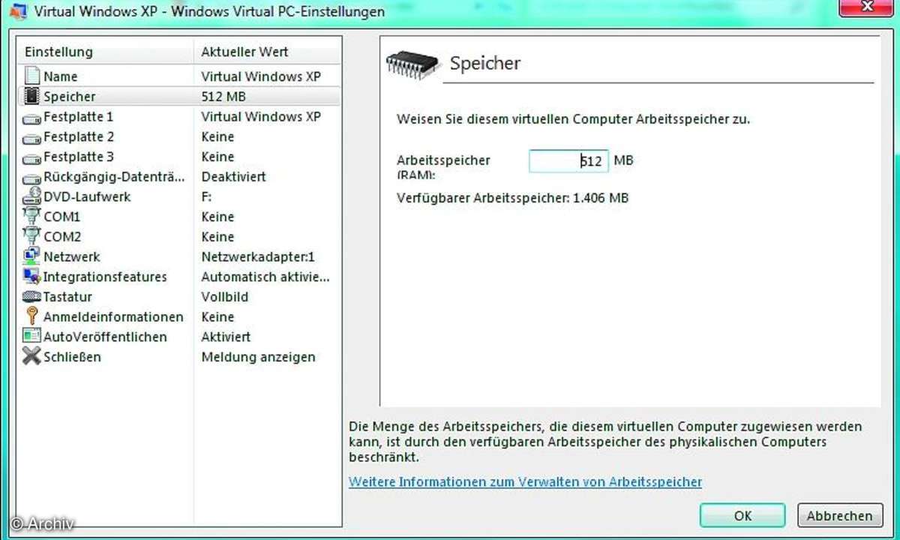Click the 'Aktiviert' value
Image resolution: width=900 pixels, height=540 pixels.
click(226, 337)
